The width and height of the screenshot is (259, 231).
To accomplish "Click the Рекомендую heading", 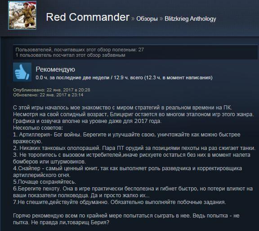I will tap(55, 69).
